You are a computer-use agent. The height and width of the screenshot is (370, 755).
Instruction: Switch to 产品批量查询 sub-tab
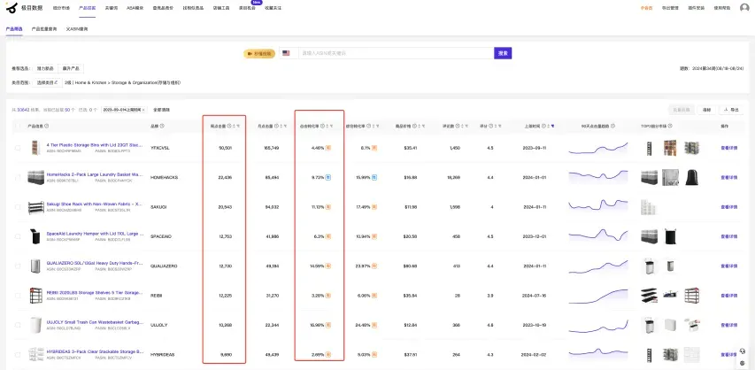pyautogui.click(x=44, y=29)
